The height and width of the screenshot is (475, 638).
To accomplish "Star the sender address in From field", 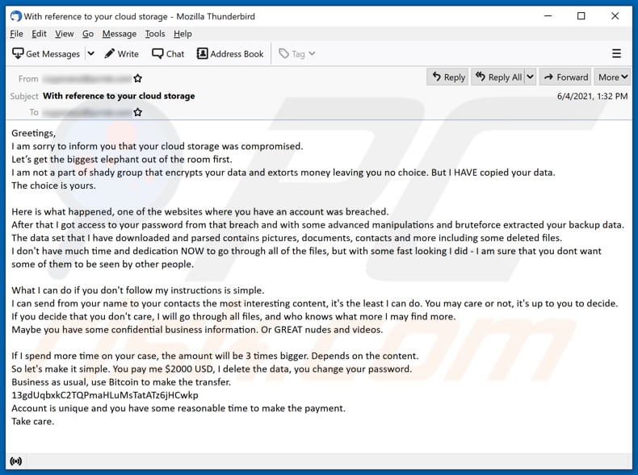I will point(138,78).
